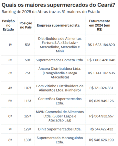Viewport: 118px width, 146px height.
Task: Select revenue value R$ 1.603.426.046
Action: coord(101,60)
